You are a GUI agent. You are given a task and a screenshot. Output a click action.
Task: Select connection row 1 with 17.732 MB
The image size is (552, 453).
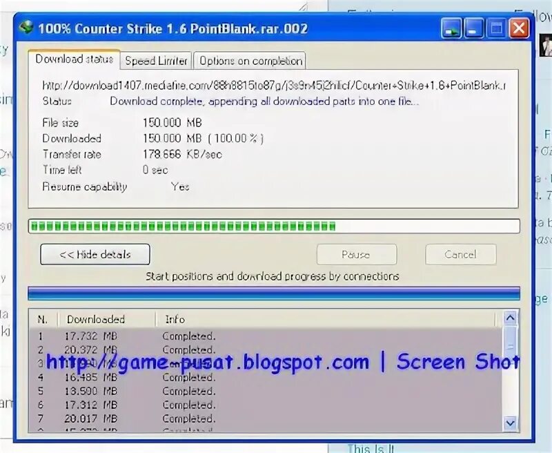pos(266,336)
